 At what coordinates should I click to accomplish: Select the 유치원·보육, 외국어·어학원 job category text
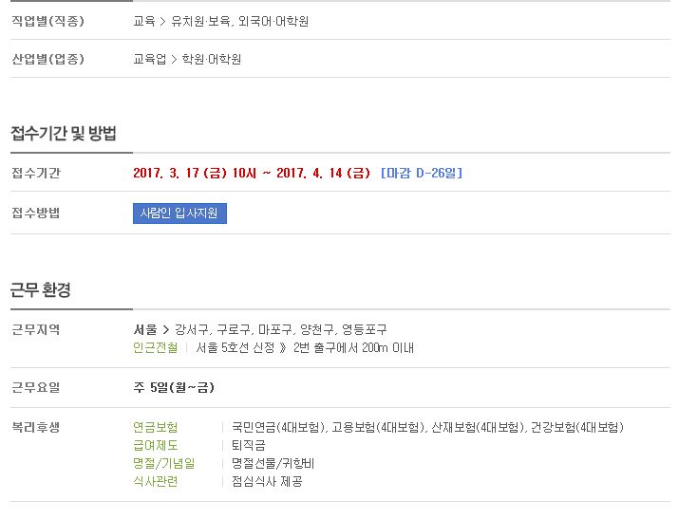[240, 21]
